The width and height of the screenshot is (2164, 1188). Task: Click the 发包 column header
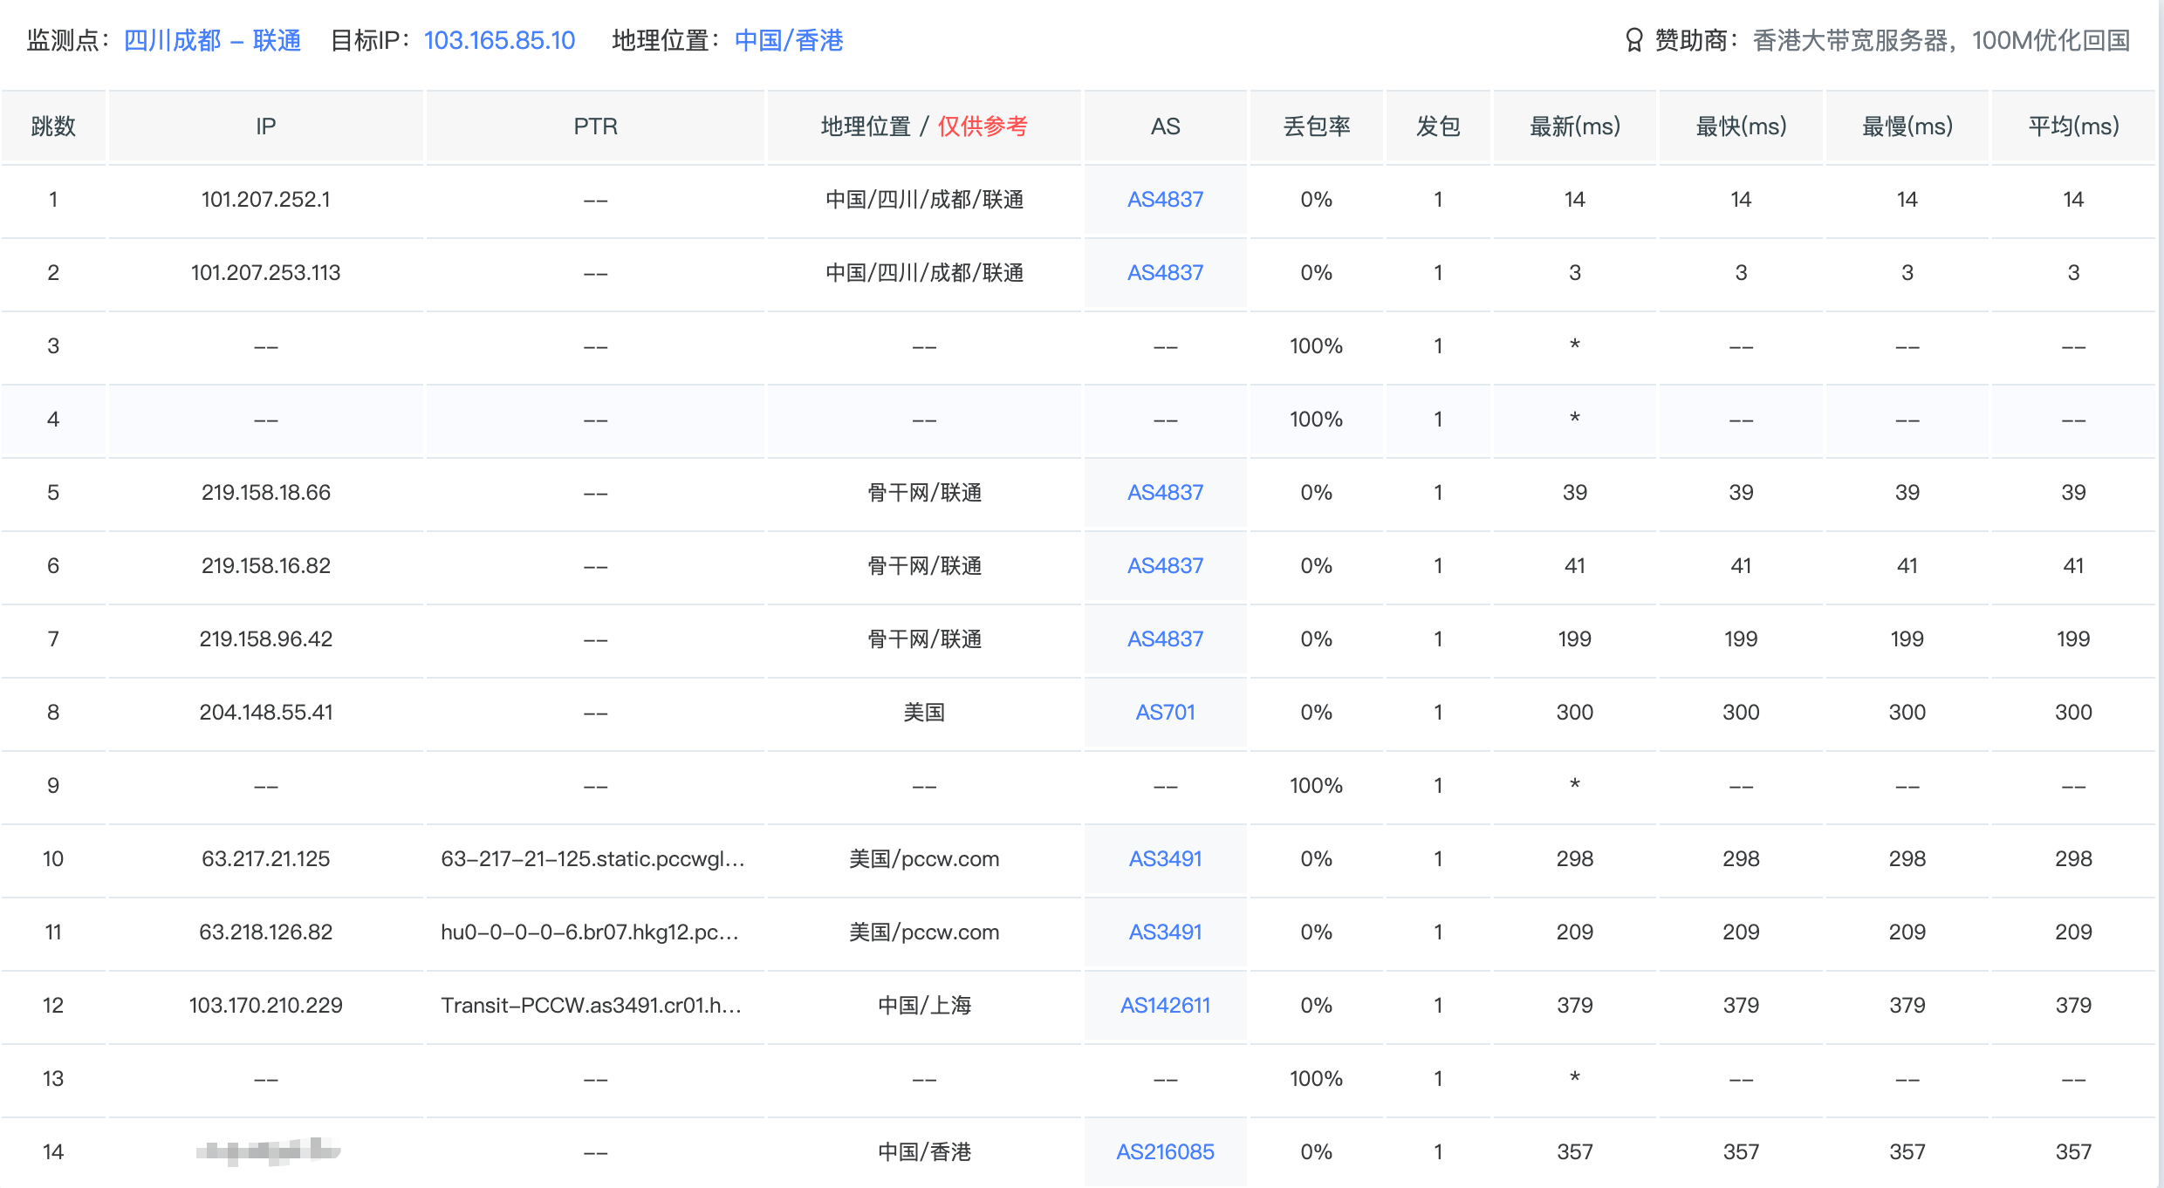point(1438,126)
